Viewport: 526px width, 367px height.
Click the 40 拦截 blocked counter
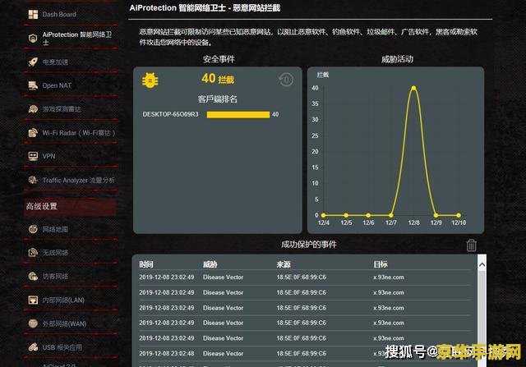pos(218,79)
